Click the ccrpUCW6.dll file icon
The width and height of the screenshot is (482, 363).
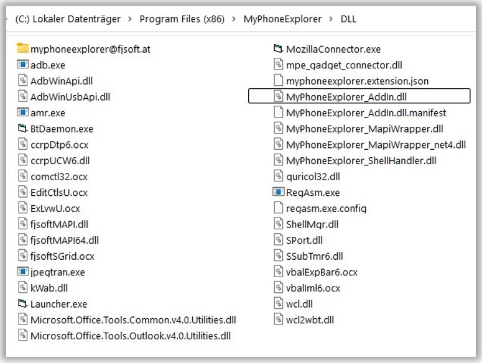point(23,160)
